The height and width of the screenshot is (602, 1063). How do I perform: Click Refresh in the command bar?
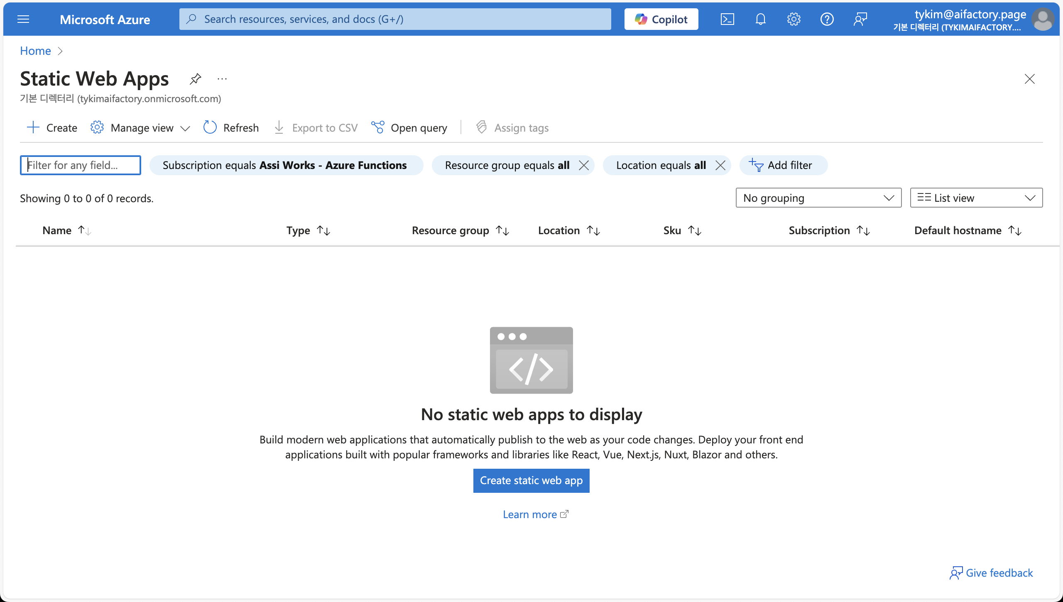coord(231,128)
